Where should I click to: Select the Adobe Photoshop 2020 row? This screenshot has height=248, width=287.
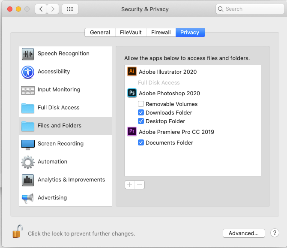193,93
